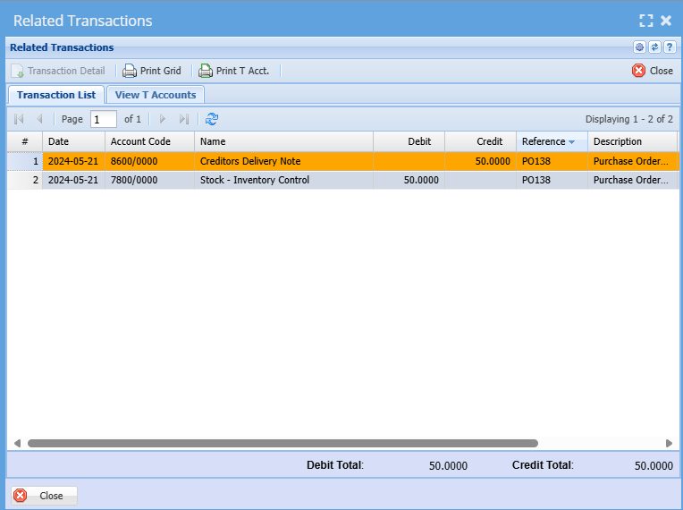The image size is (683, 510).
Task: Click the Close button in the top toolbar
Action: [x=653, y=71]
